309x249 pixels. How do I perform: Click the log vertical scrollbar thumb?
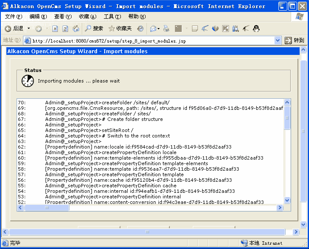(x=287, y=118)
